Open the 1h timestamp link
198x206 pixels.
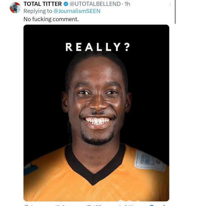point(127,4)
